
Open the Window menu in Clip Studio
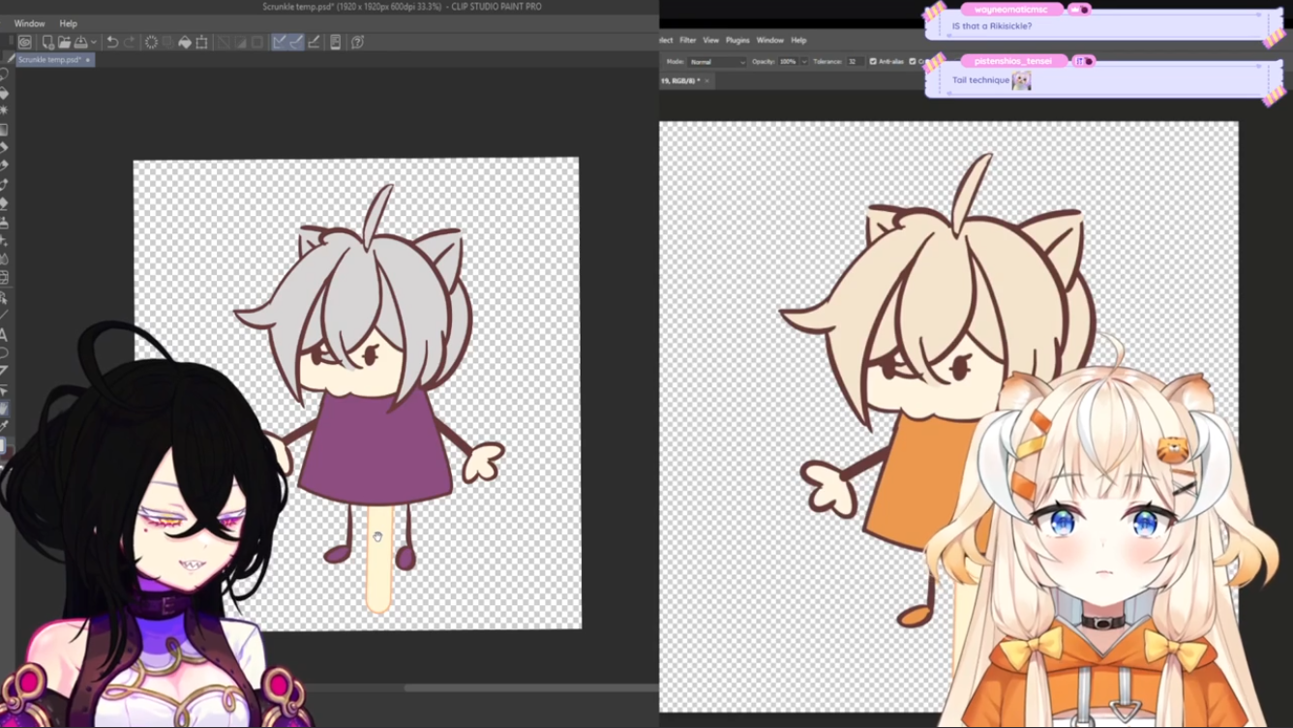pyautogui.click(x=29, y=23)
